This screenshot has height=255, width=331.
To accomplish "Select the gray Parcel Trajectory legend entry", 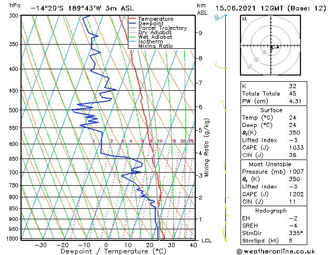I will coord(158,28).
